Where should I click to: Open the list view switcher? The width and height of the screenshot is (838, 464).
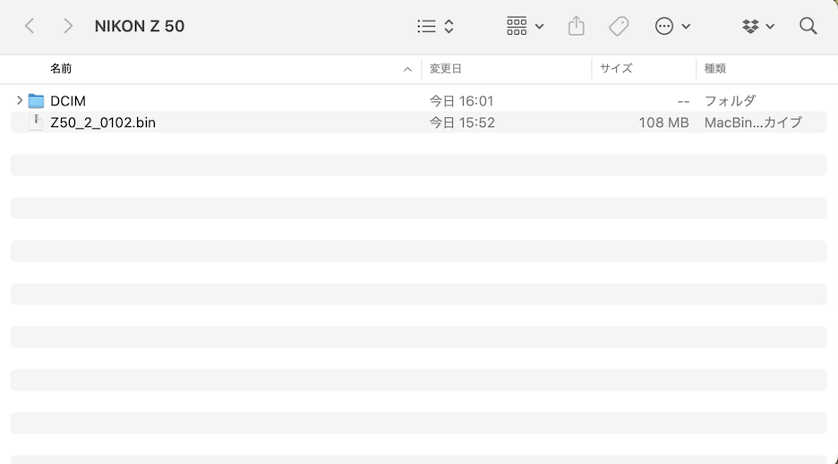(435, 26)
